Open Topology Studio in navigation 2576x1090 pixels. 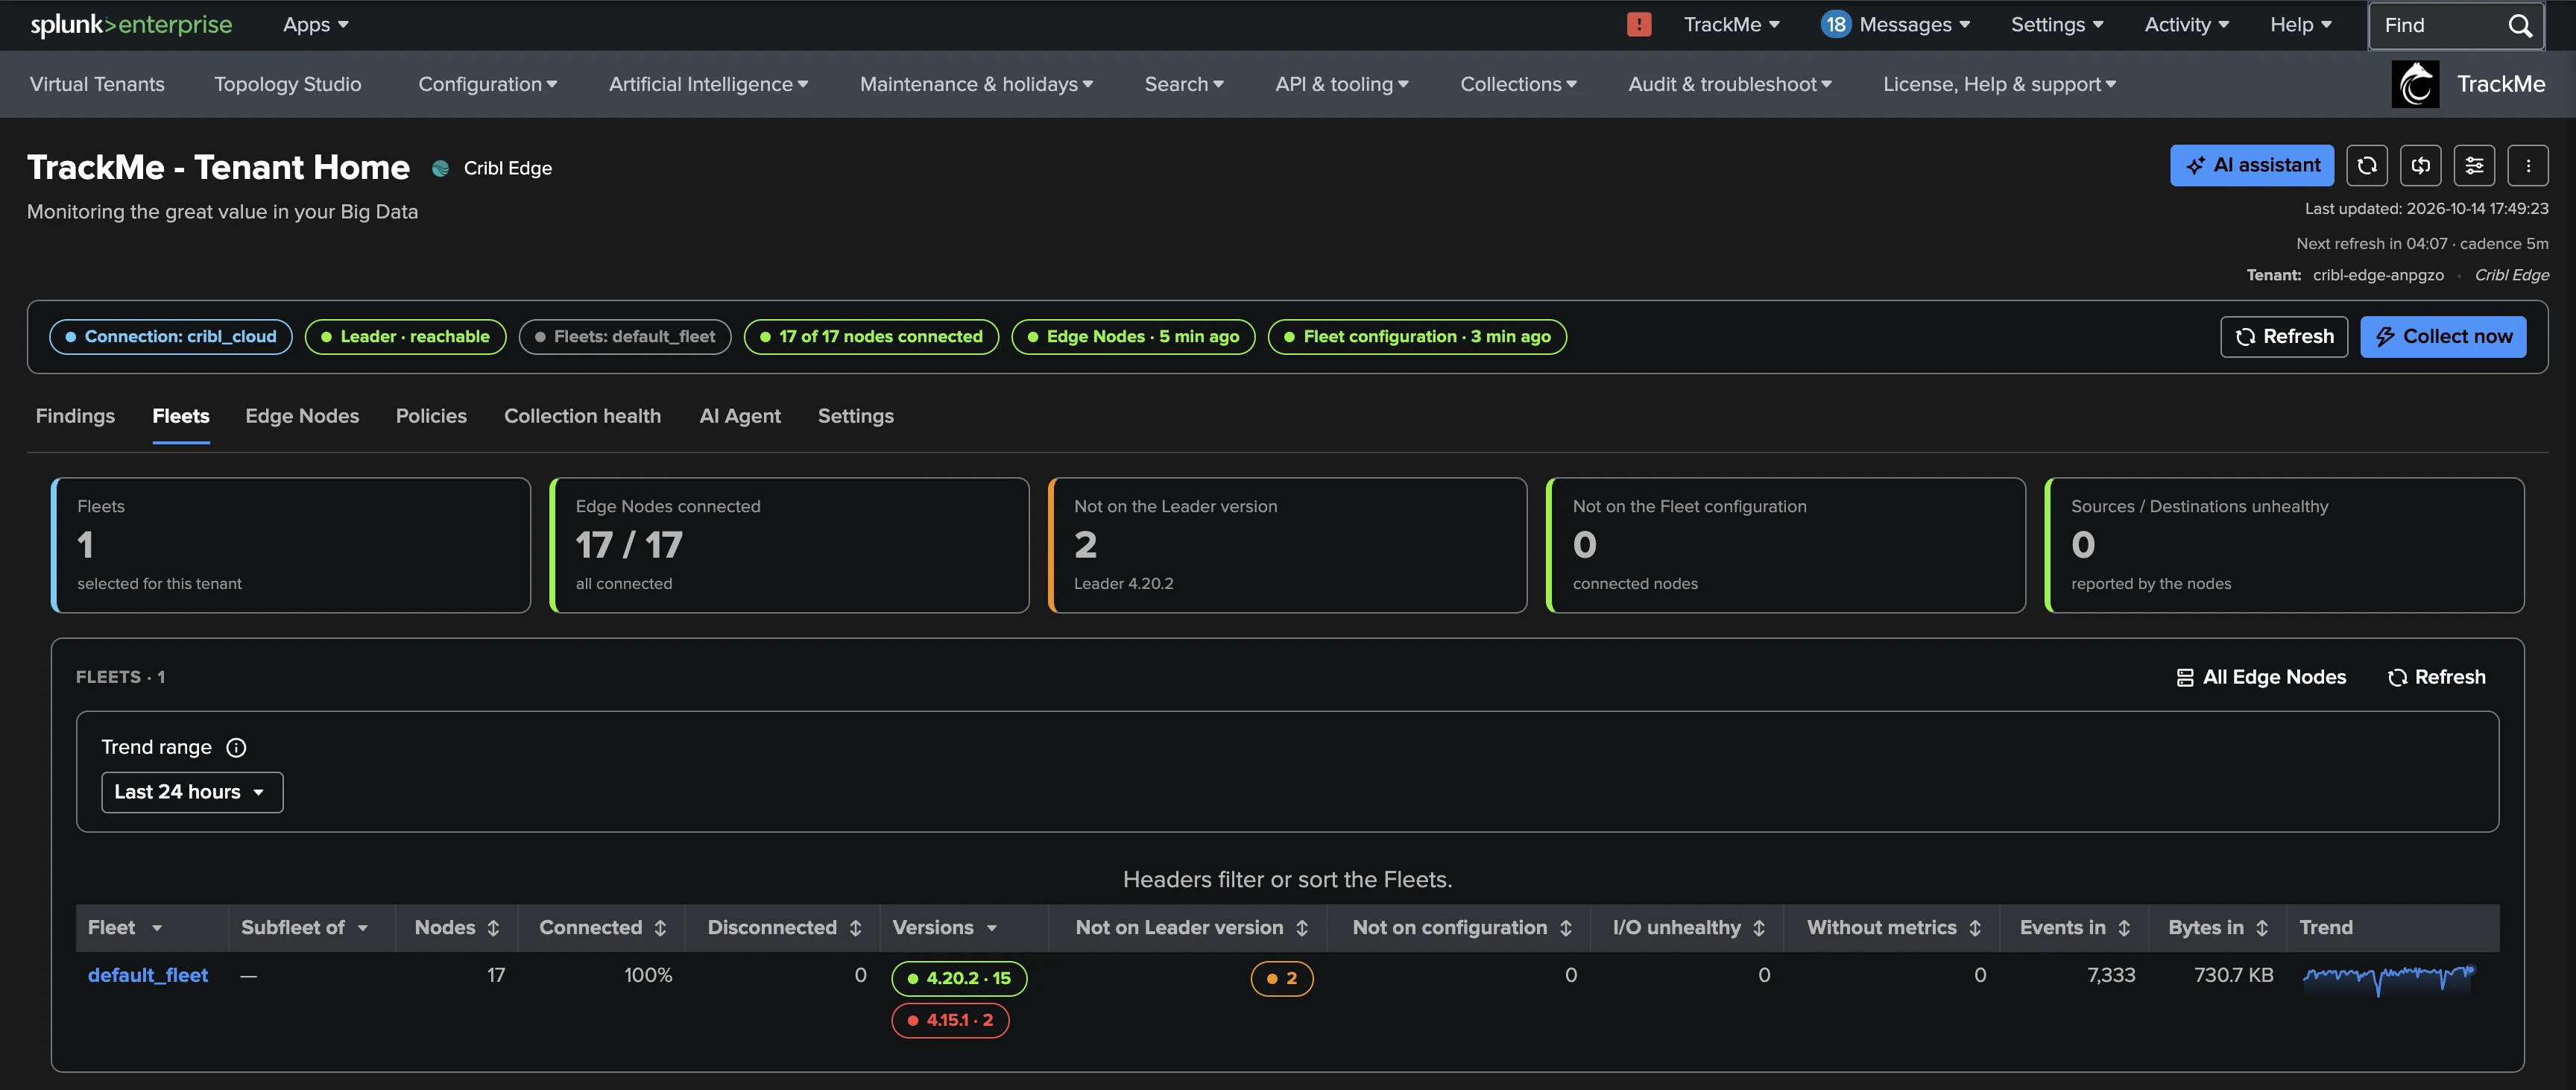click(288, 84)
